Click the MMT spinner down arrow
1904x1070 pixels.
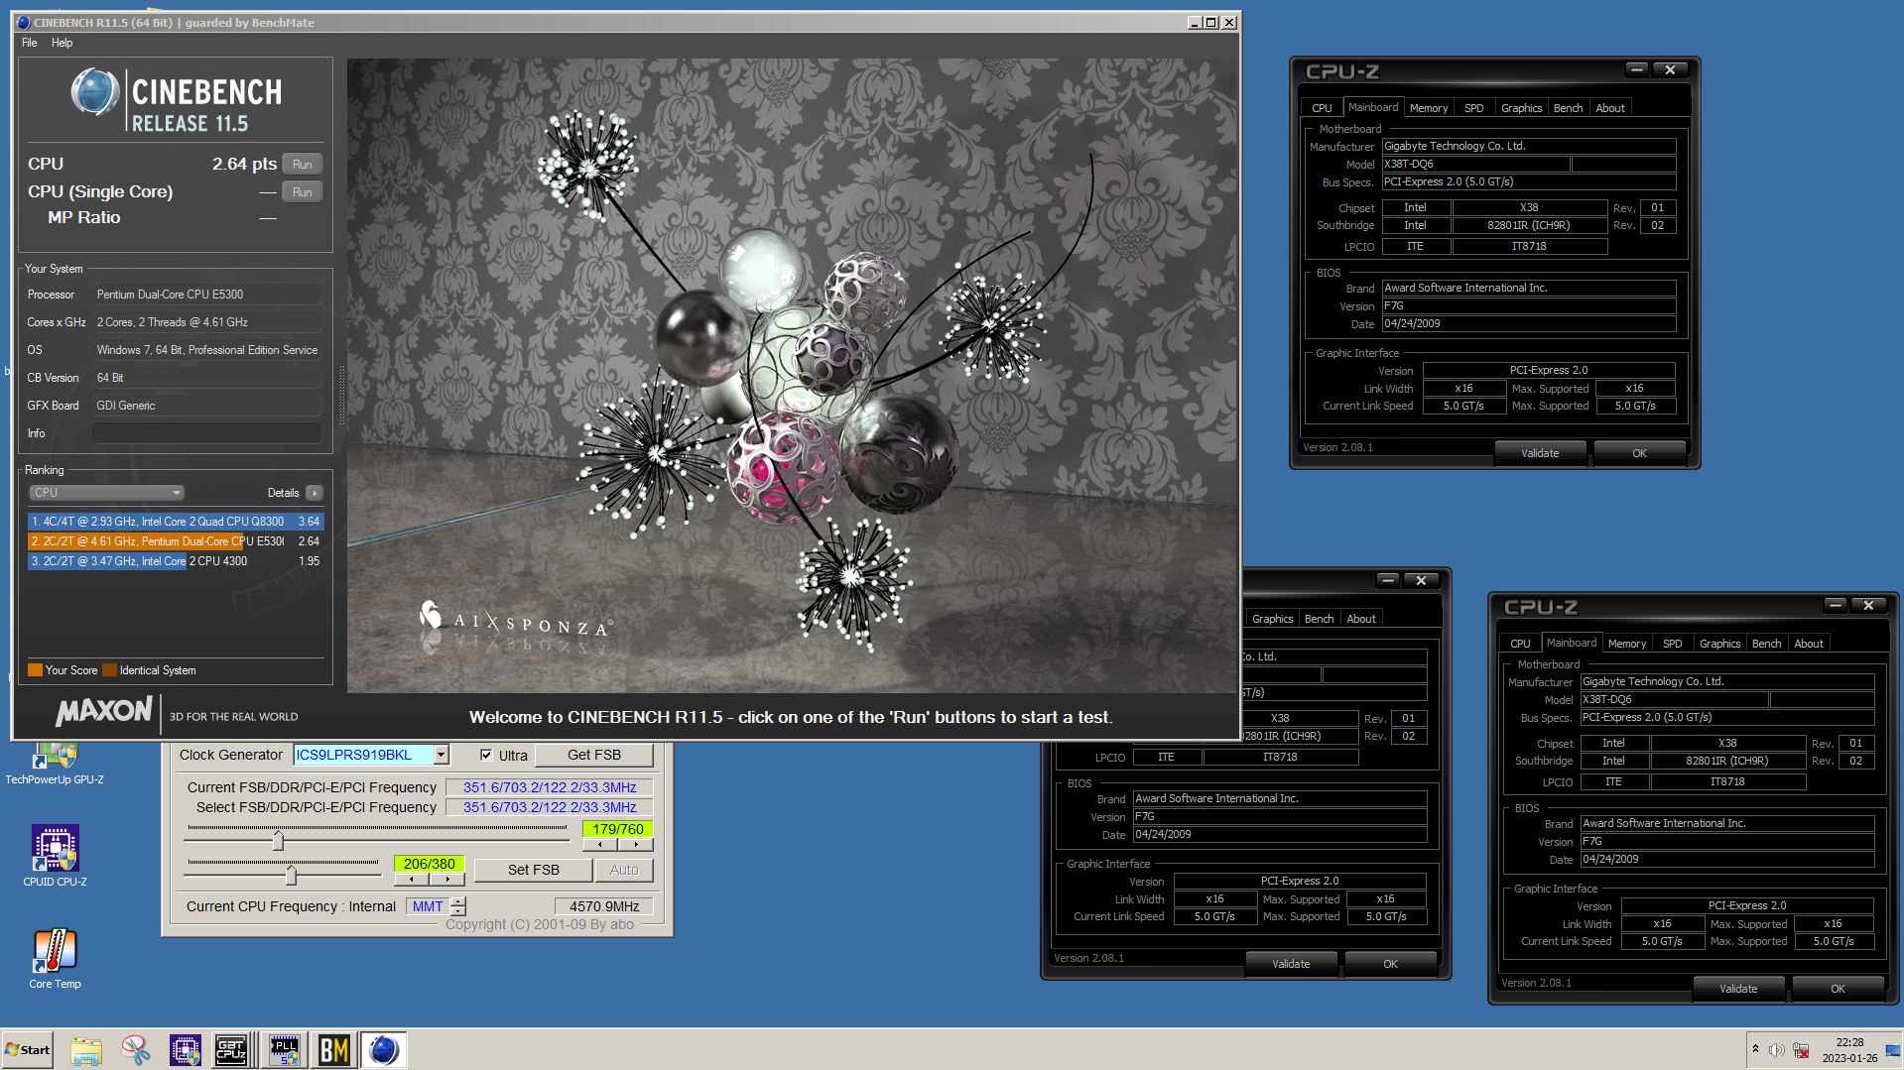[457, 911]
